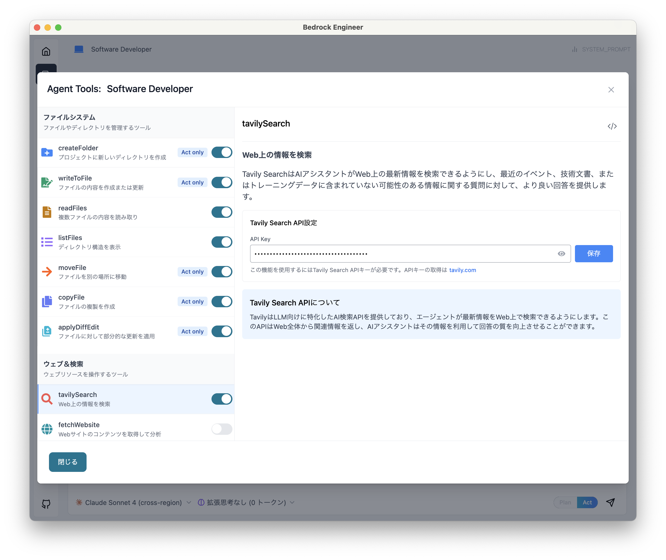Click the send paper plane icon
666x560 pixels.
610,502
